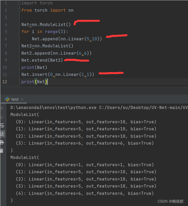188x206 pixels.
Task: Click the '(0)' in_features=1 output row
Action: point(85,165)
